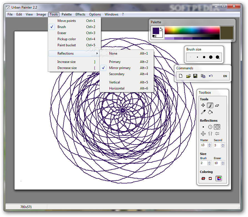This screenshot has width=248, height=217.
Task: Choose Move points from Tools menu
Action: click(75, 21)
